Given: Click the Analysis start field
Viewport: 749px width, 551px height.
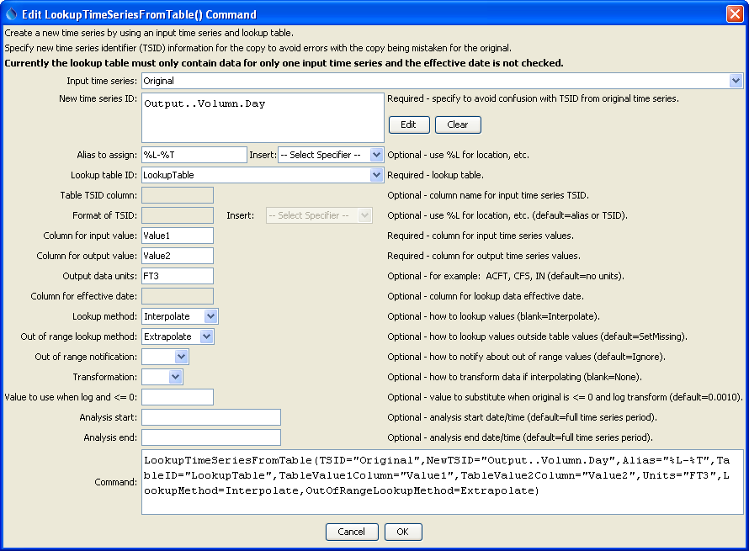Looking at the screenshot, I should [210, 416].
